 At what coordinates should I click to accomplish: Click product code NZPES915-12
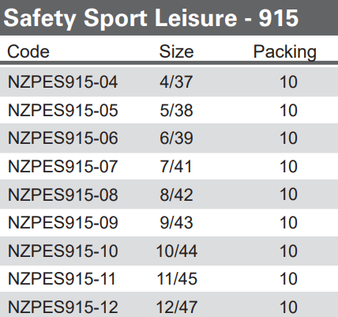[x=63, y=308]
